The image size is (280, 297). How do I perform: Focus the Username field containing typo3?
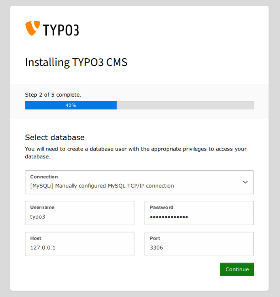pos(79,217)
